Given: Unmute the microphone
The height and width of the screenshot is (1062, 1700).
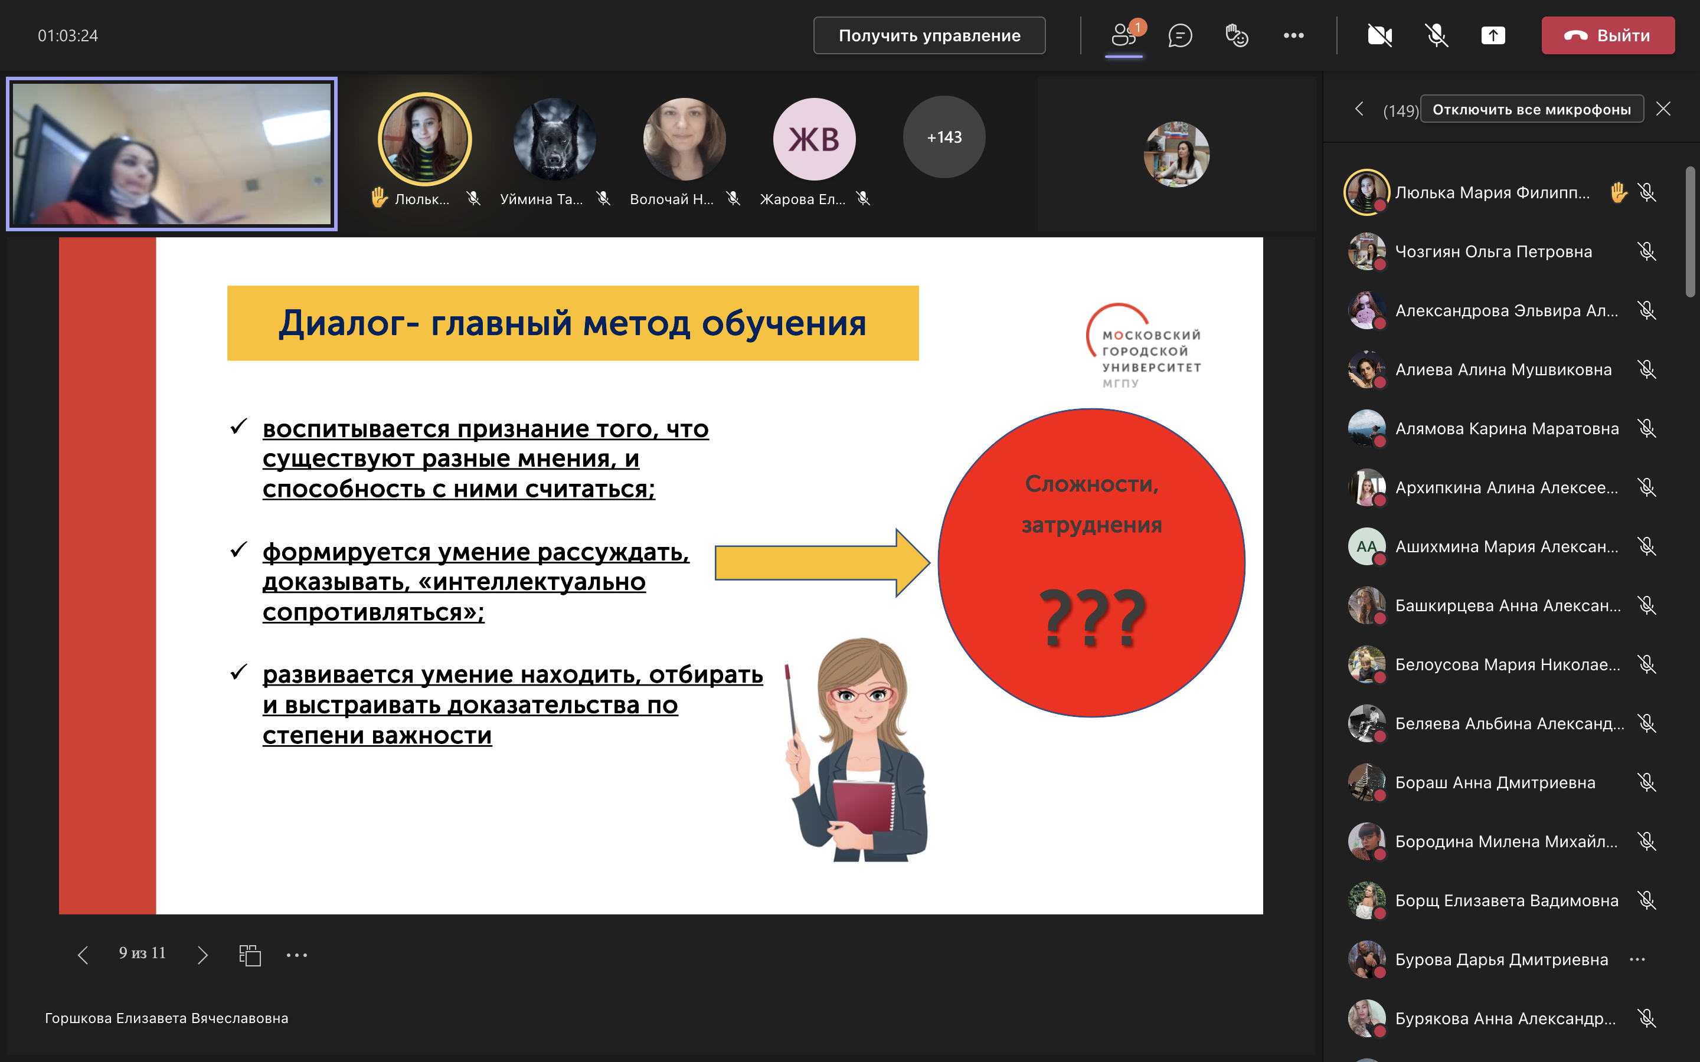Looking at the screenshot, I should click(x=1437, y=35).
